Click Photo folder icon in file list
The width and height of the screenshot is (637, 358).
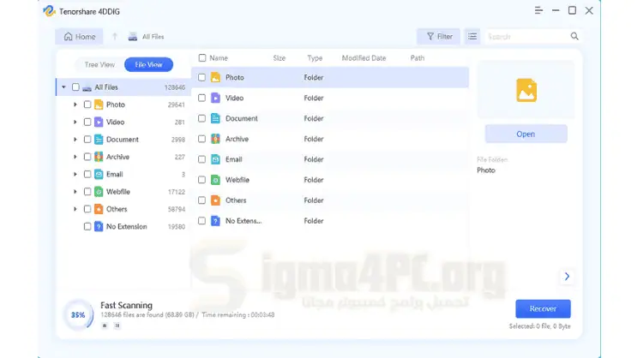tap(216, 78)
